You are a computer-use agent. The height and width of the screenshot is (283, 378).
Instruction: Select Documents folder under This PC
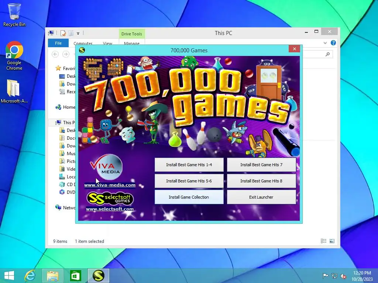(x=67, y=138)
